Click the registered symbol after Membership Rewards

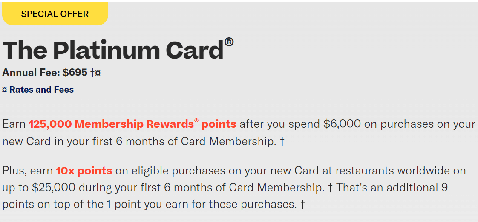[x=196, y=121]
